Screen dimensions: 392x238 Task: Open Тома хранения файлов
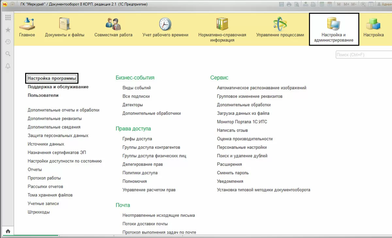50,195
